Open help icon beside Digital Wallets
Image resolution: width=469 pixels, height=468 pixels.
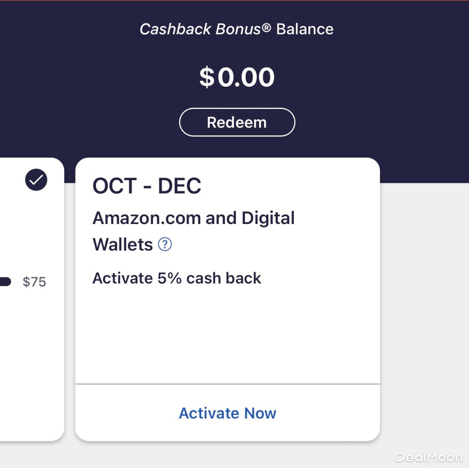click(x=165, y=245)
